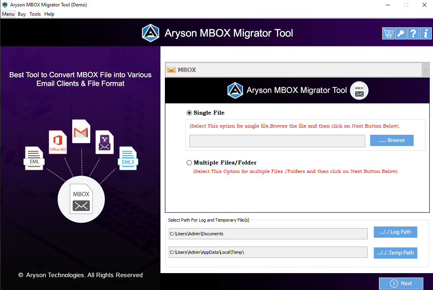This screenshot has width=433, height=290.
Task: Click 'Best Tool to Convert MBOX File' heading
Action: click(80, 79)
